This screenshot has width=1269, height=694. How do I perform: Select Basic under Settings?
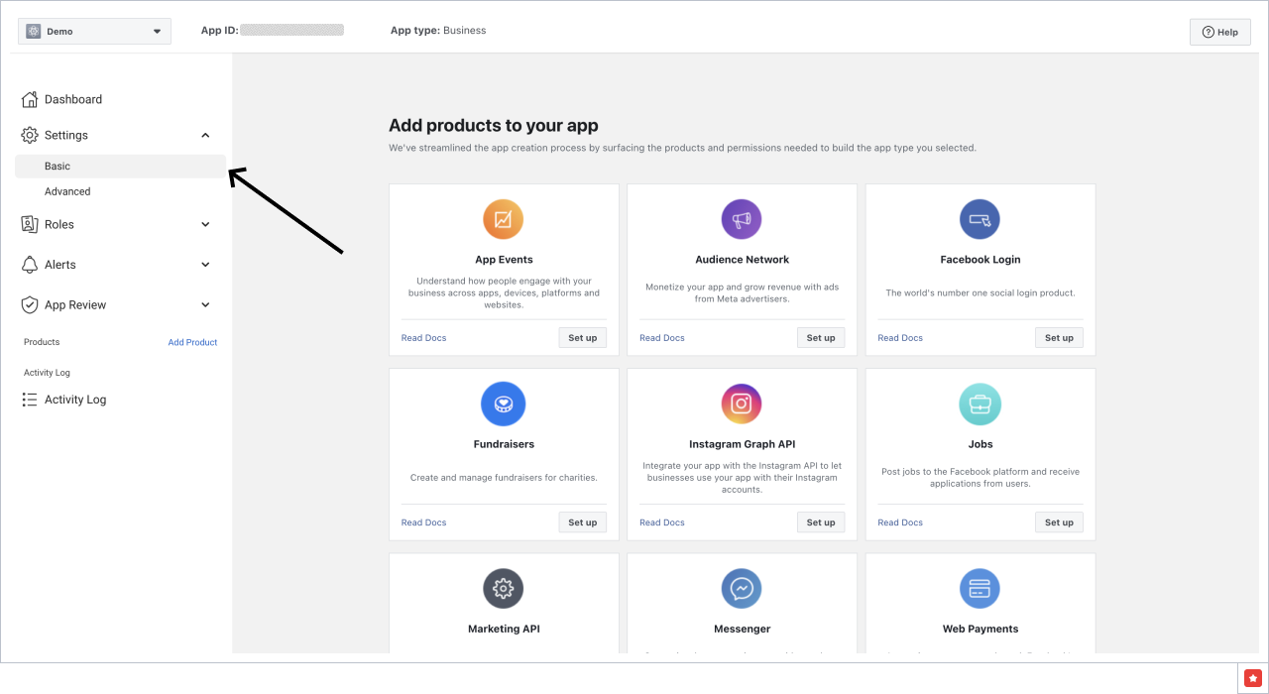pos(58,167)
